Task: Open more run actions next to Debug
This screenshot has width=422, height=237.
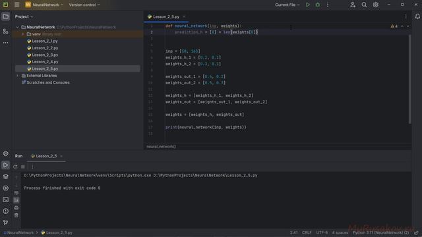Action: (327, 5)
